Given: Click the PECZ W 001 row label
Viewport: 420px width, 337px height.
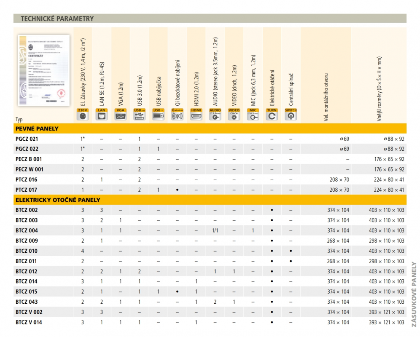Looking at the screenshot, I should click(30, 169).
